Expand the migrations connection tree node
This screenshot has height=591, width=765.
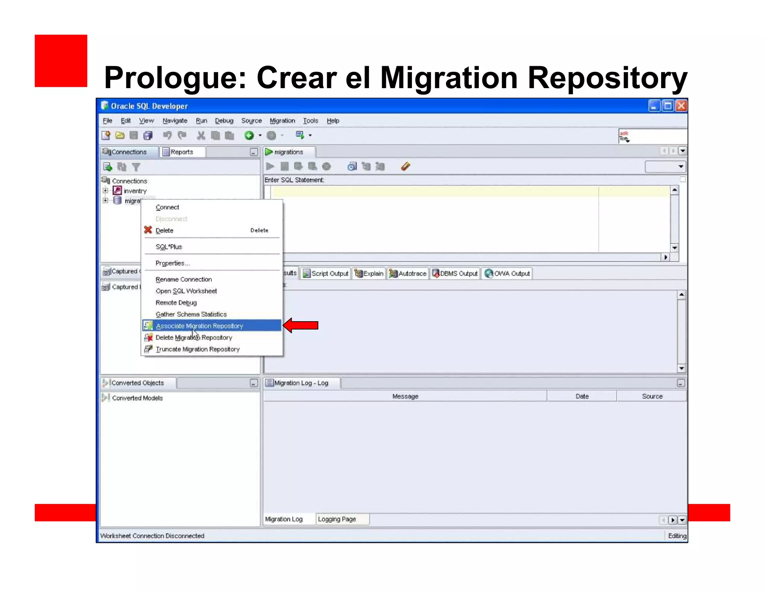click(105, 201)
